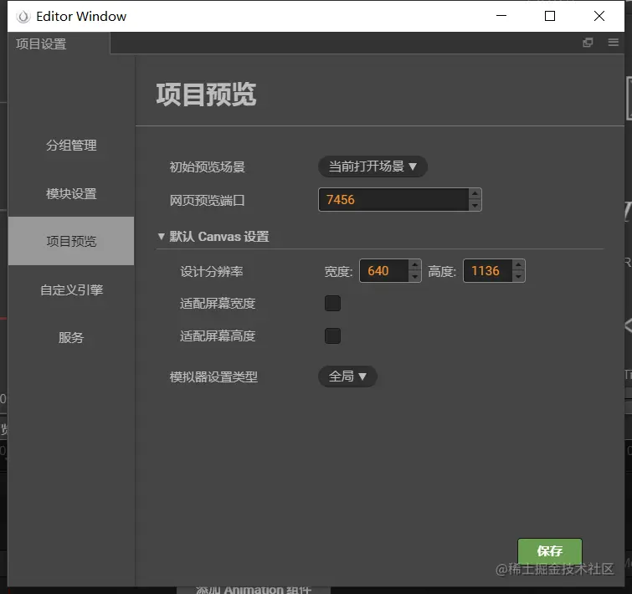Open the 当前打开场景 dropdown
Screen dimensions: 632x594
pos(373,166)
